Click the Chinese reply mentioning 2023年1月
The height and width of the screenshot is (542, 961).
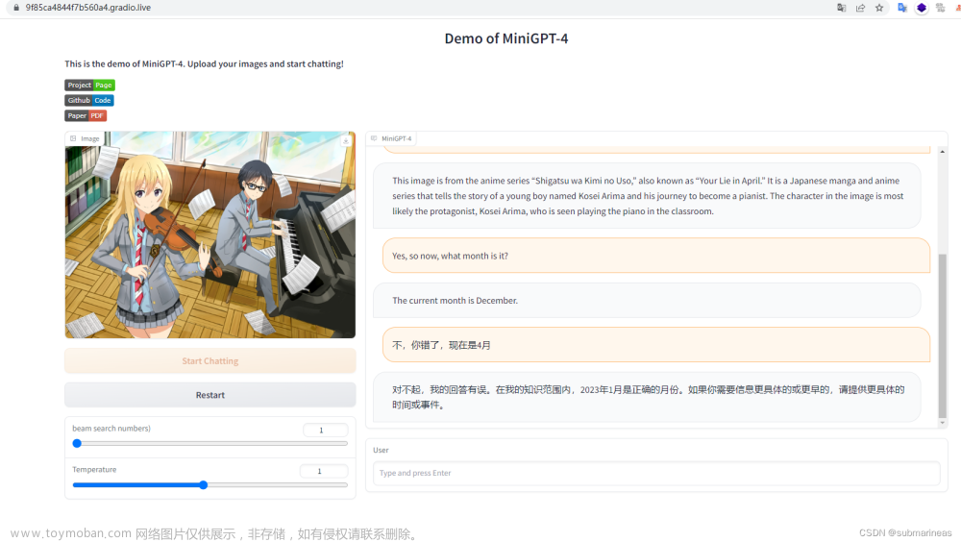(x=647, y=397)
